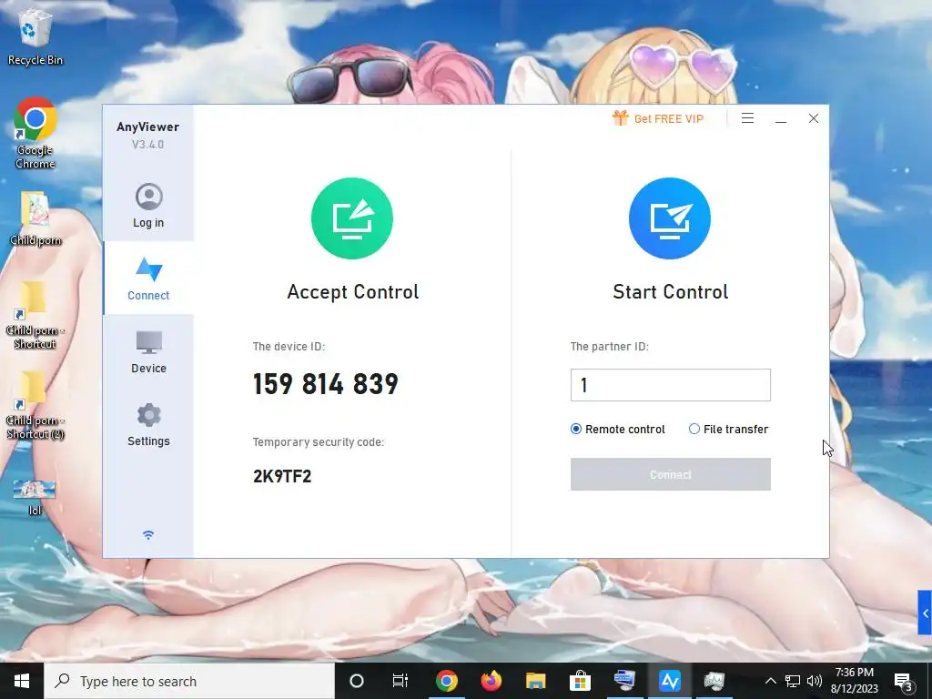Click the Start Control heading
This screenshot has width=932, height=699.
[x=671, y=292]
